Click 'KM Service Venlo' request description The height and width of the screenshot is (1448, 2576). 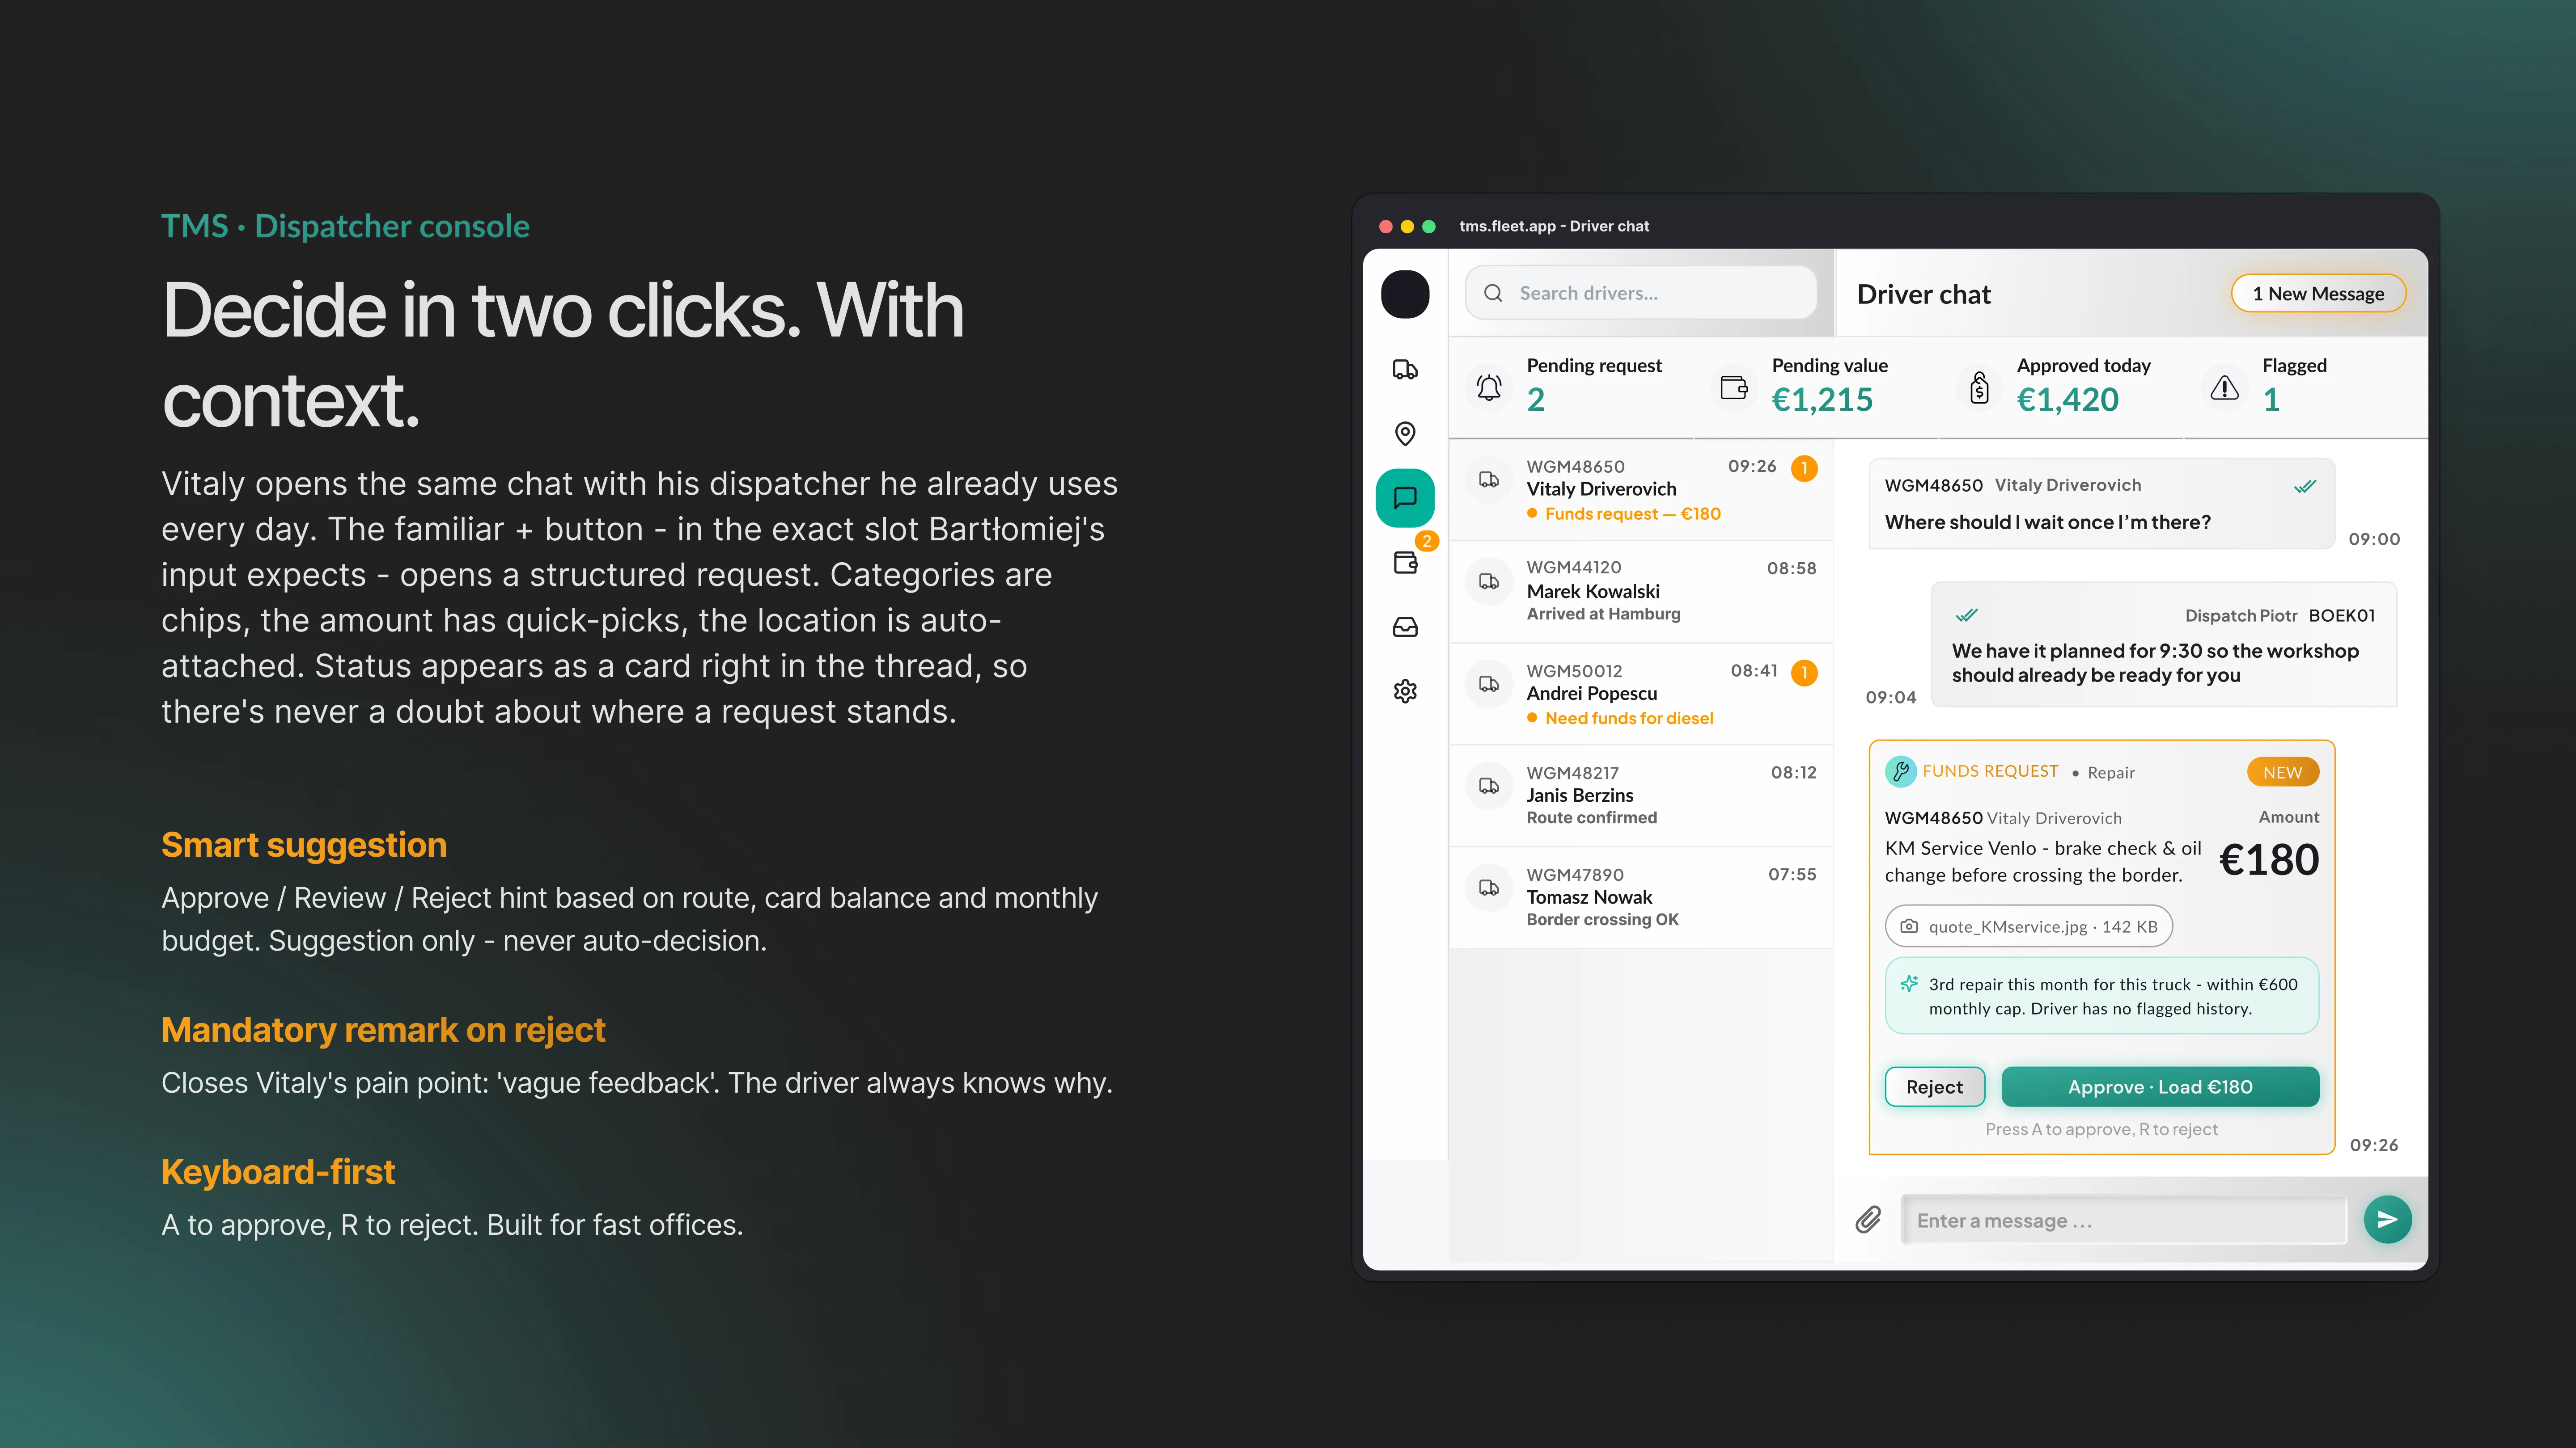pyautogui.click(x=2043, y=861)
